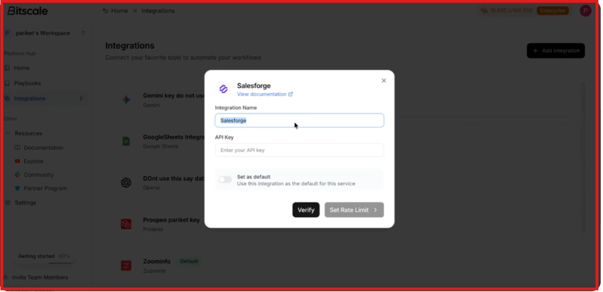Expand the Integrations sidebar chevron
The height and width of the screenshot is (292, 603).
tap(81, 99)
